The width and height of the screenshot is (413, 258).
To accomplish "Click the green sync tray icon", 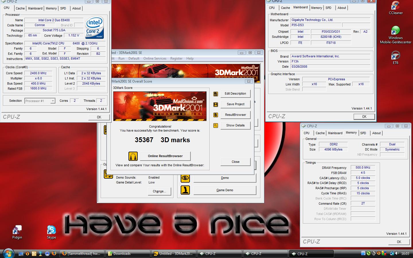I will (x=369, y=253).
